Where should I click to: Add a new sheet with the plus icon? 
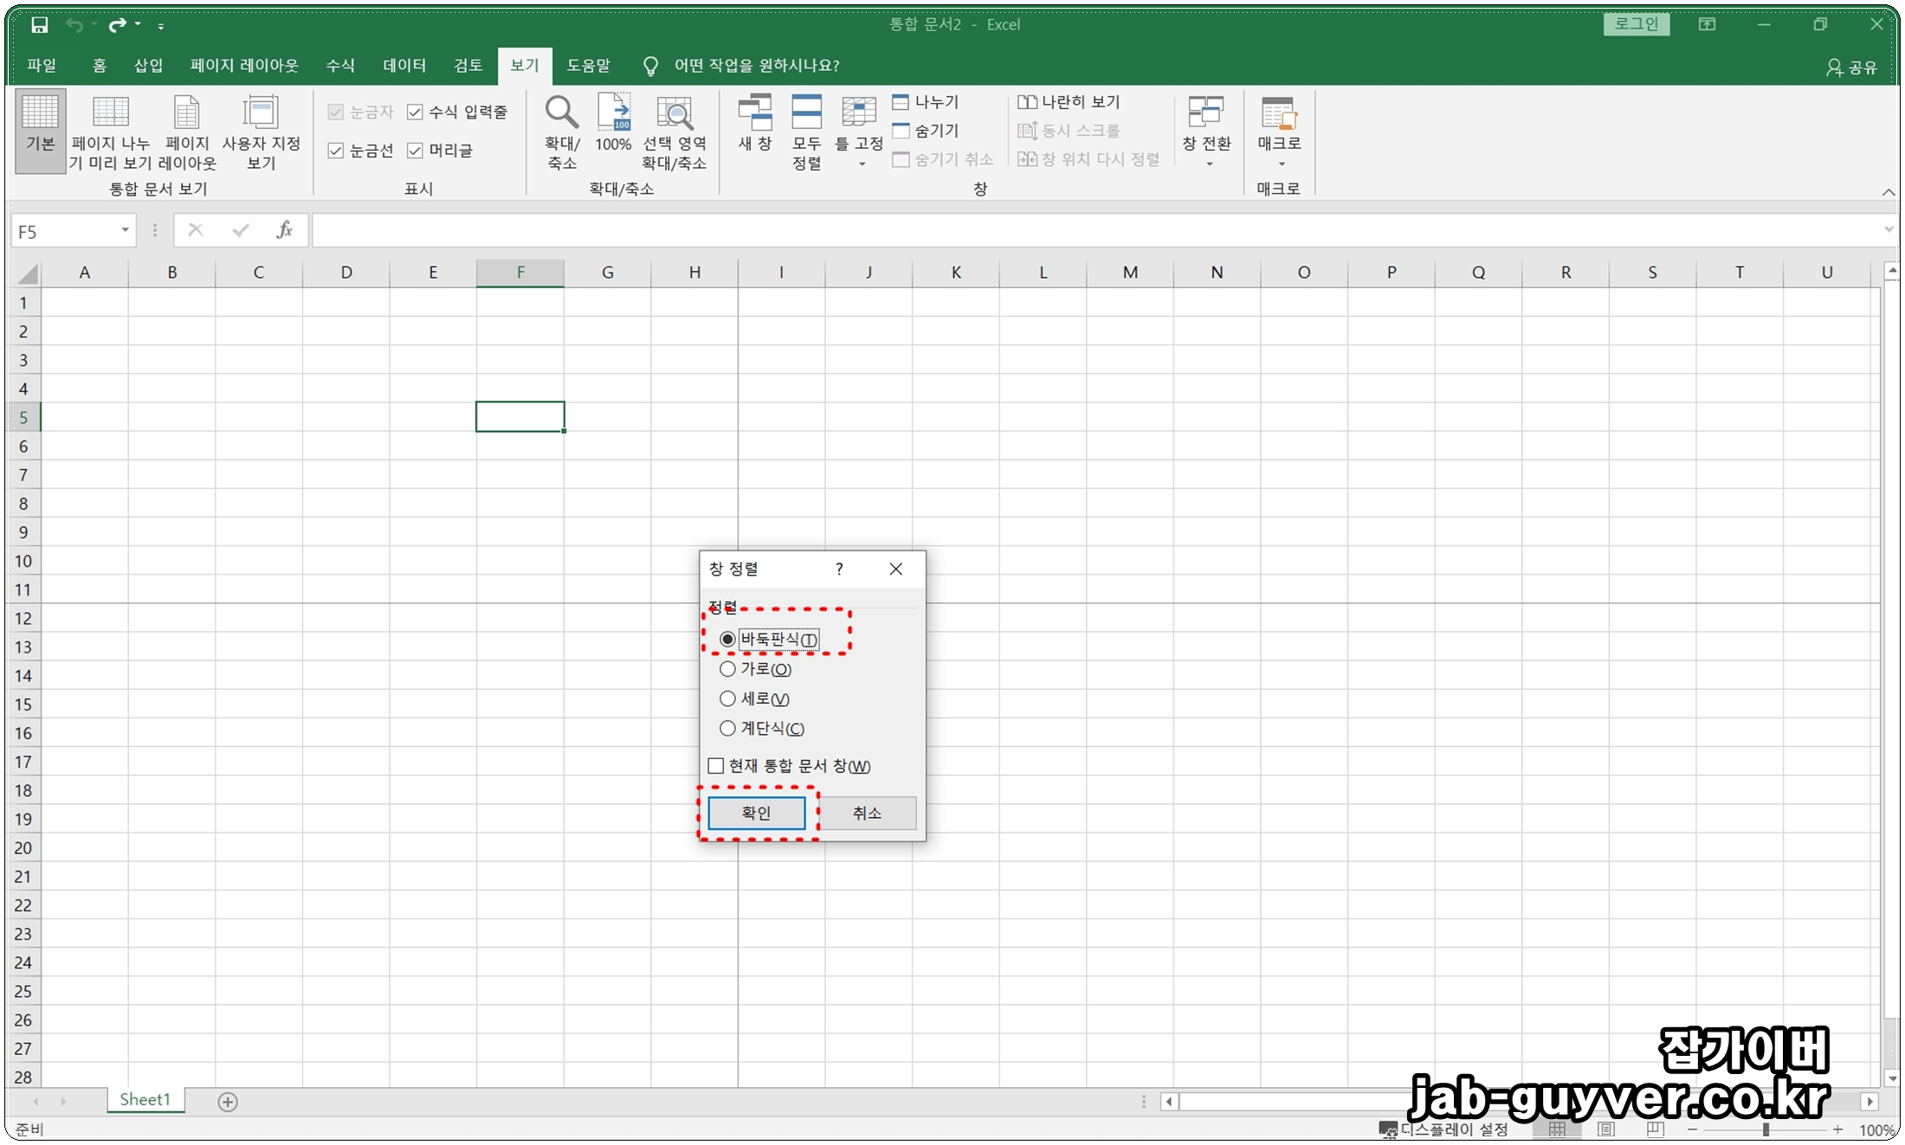228,1101
